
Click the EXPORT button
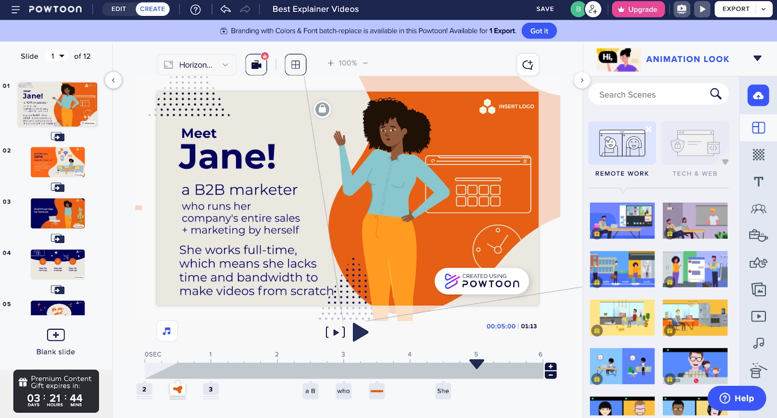tap(736, 9)
